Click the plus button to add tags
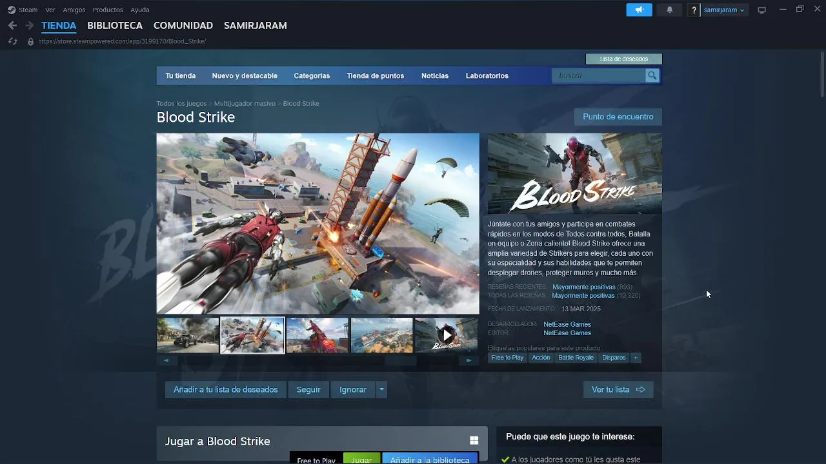The height and width of the screenshot is (464, 826). (636, 358)
